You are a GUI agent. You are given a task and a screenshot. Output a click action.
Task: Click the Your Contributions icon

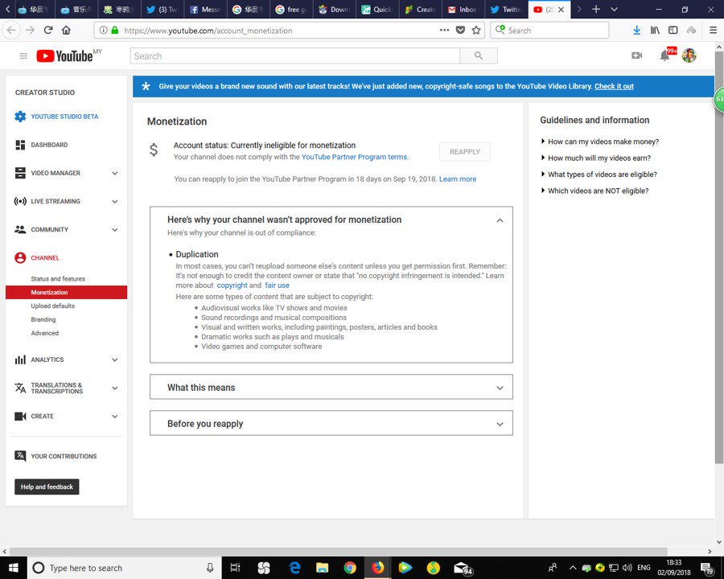pyautogui.click(x=20, y=456)
